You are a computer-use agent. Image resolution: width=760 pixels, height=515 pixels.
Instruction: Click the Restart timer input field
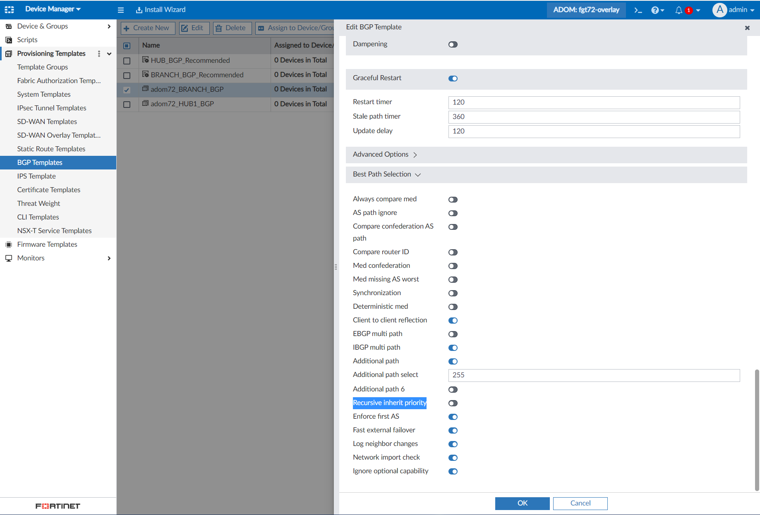pyautogui.click(x=594, y=103)
